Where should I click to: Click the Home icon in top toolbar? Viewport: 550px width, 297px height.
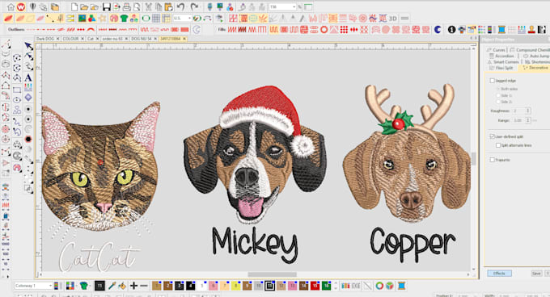(x=11, y=6)
